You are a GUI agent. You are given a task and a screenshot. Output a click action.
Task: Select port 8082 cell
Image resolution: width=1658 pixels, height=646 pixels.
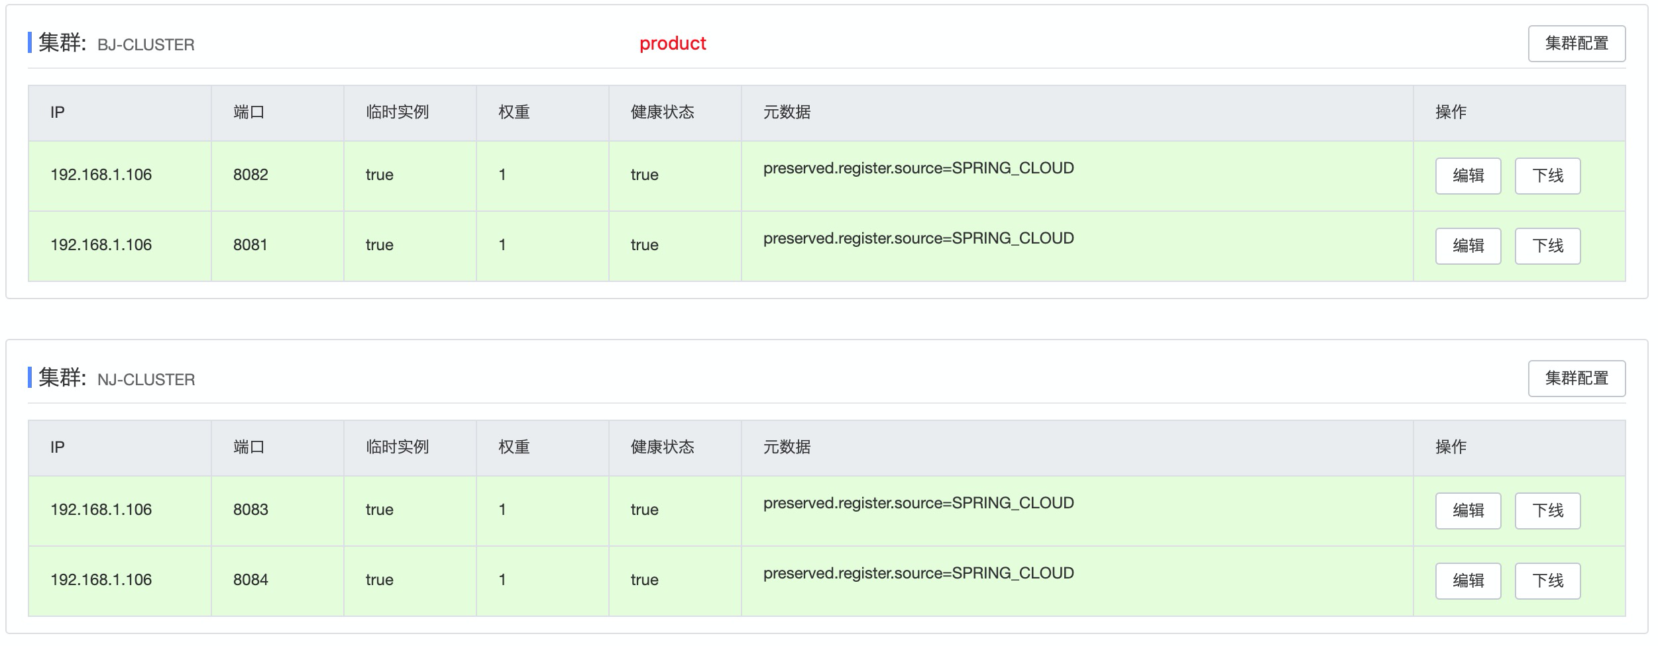pos(250,175)
